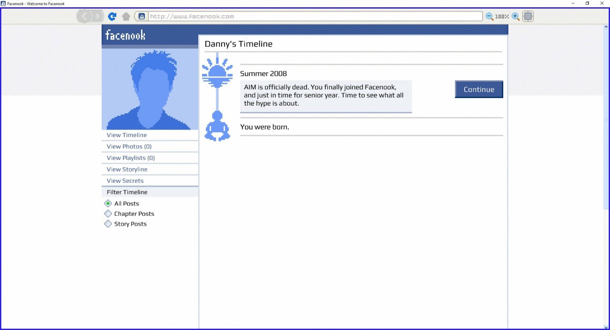Click the lock icon beside the URL
The height and width of the screenshot is (330, 610).
[142, 16]
